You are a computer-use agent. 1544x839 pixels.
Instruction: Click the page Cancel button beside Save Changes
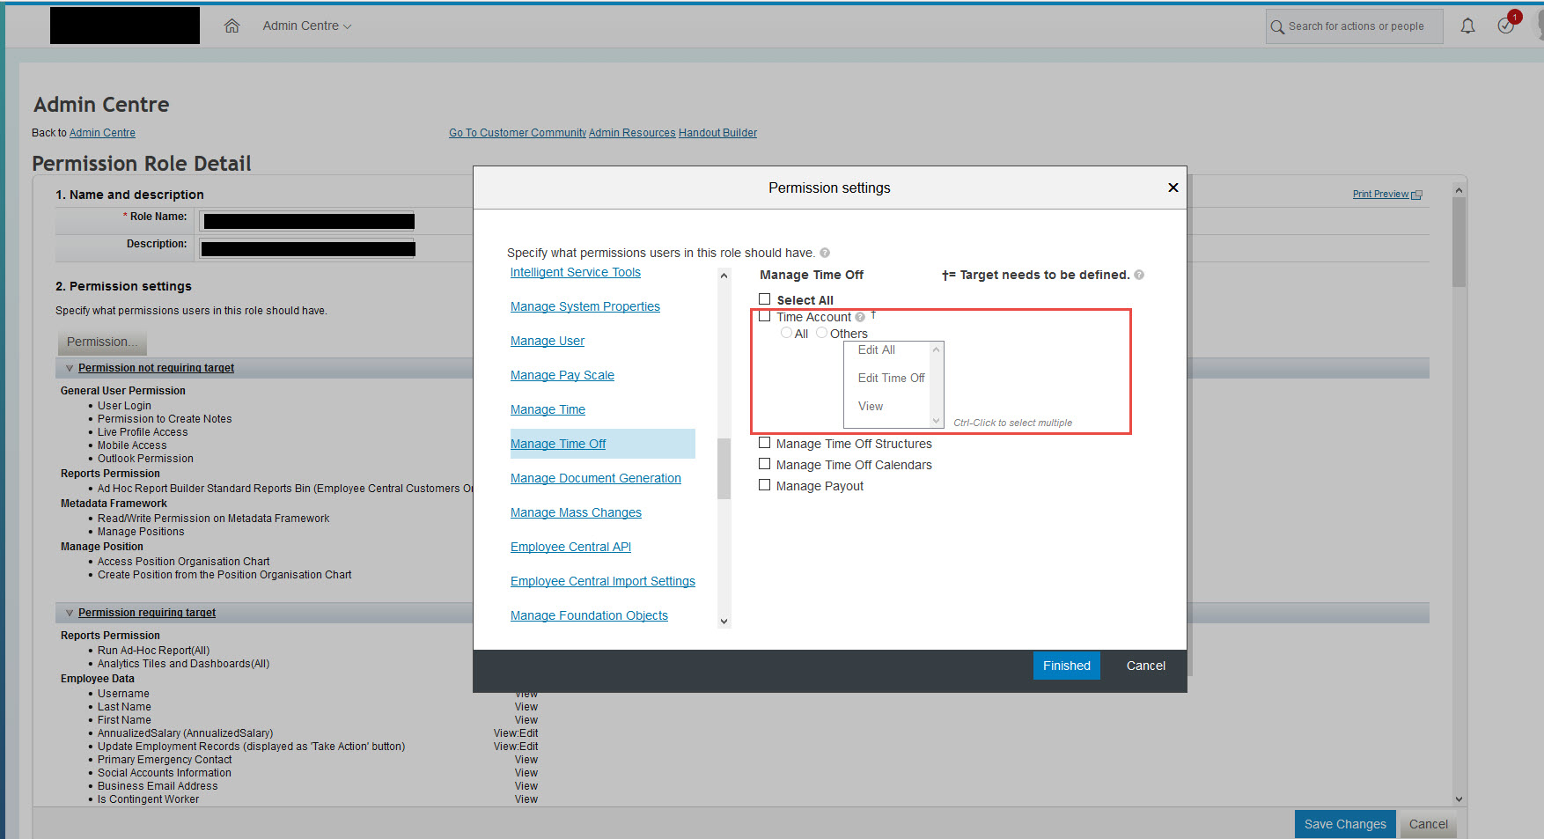click(1428, 824)
